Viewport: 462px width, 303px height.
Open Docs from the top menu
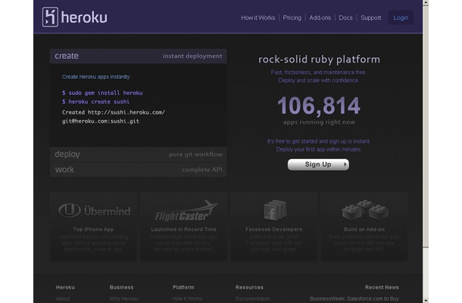point(345,17)
